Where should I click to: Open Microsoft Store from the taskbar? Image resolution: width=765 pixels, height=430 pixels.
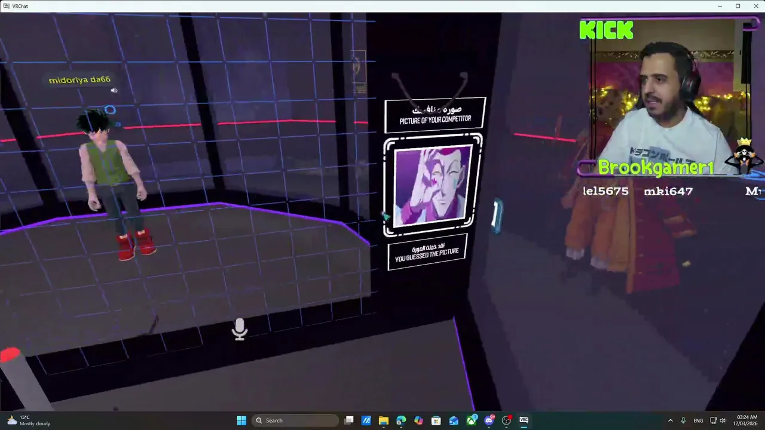tap(436, 420)
